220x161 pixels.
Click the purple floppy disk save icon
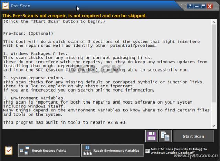[x=152, y=136]
